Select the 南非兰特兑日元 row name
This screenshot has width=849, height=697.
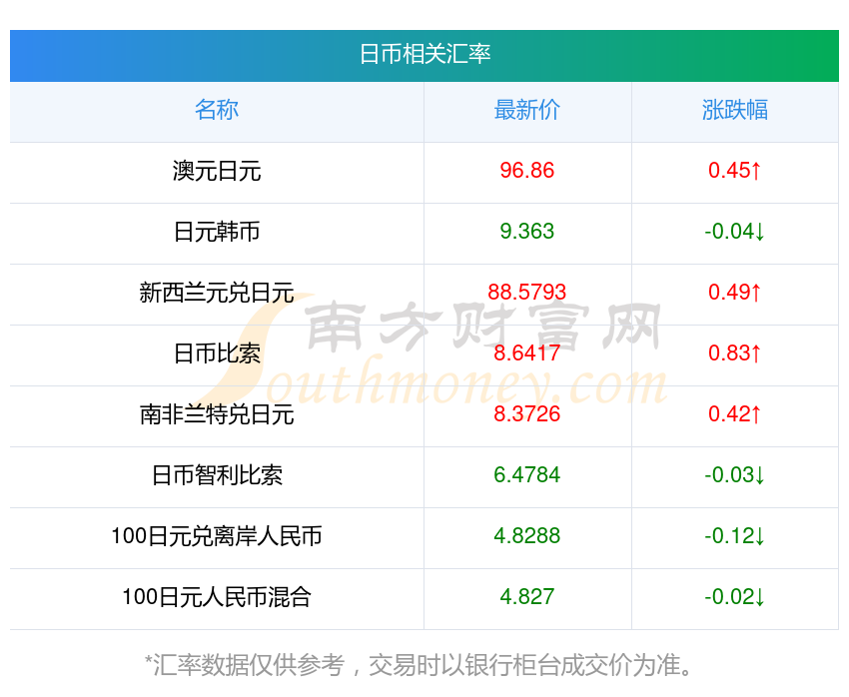click(217, 414)
